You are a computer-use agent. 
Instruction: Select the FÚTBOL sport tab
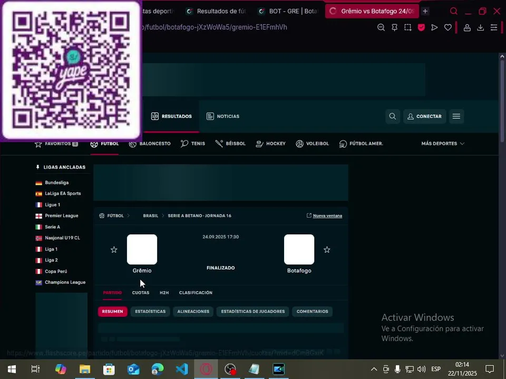tap(104, 144)
